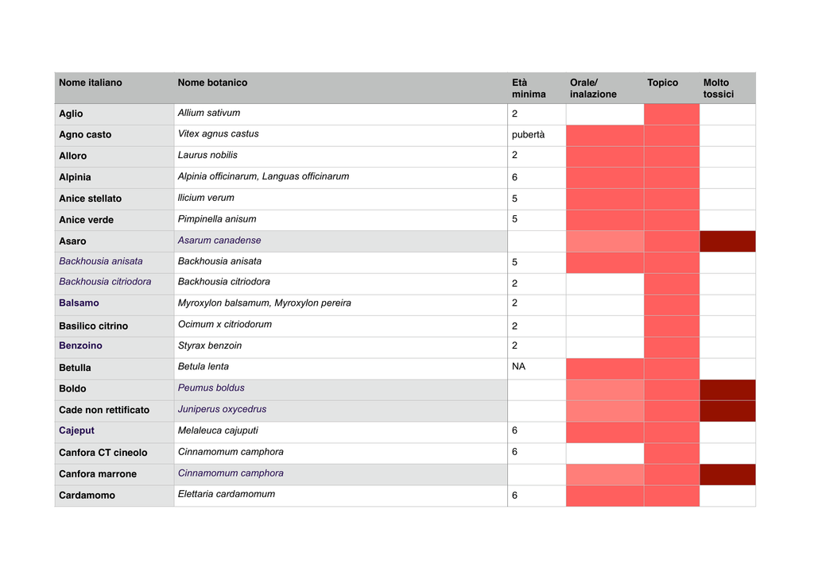Click the Allium sativum botanical name
This screenshot has width=814, height=575.
pos(209,113)
